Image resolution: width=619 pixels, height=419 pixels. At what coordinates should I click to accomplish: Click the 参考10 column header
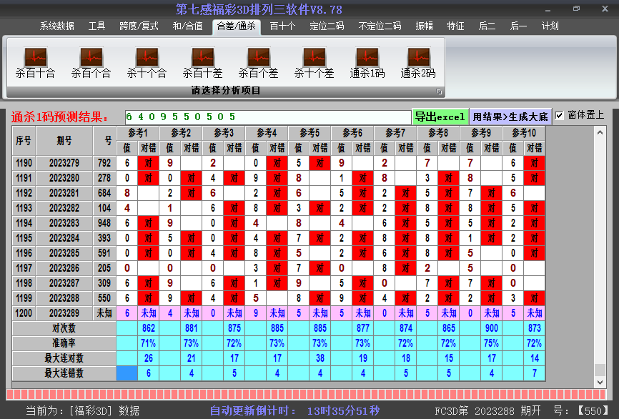tap(524, 133)
